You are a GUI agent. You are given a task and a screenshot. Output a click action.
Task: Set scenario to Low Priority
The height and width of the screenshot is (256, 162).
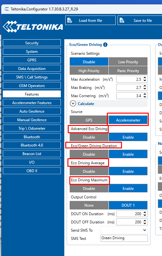tap(128, 62)
